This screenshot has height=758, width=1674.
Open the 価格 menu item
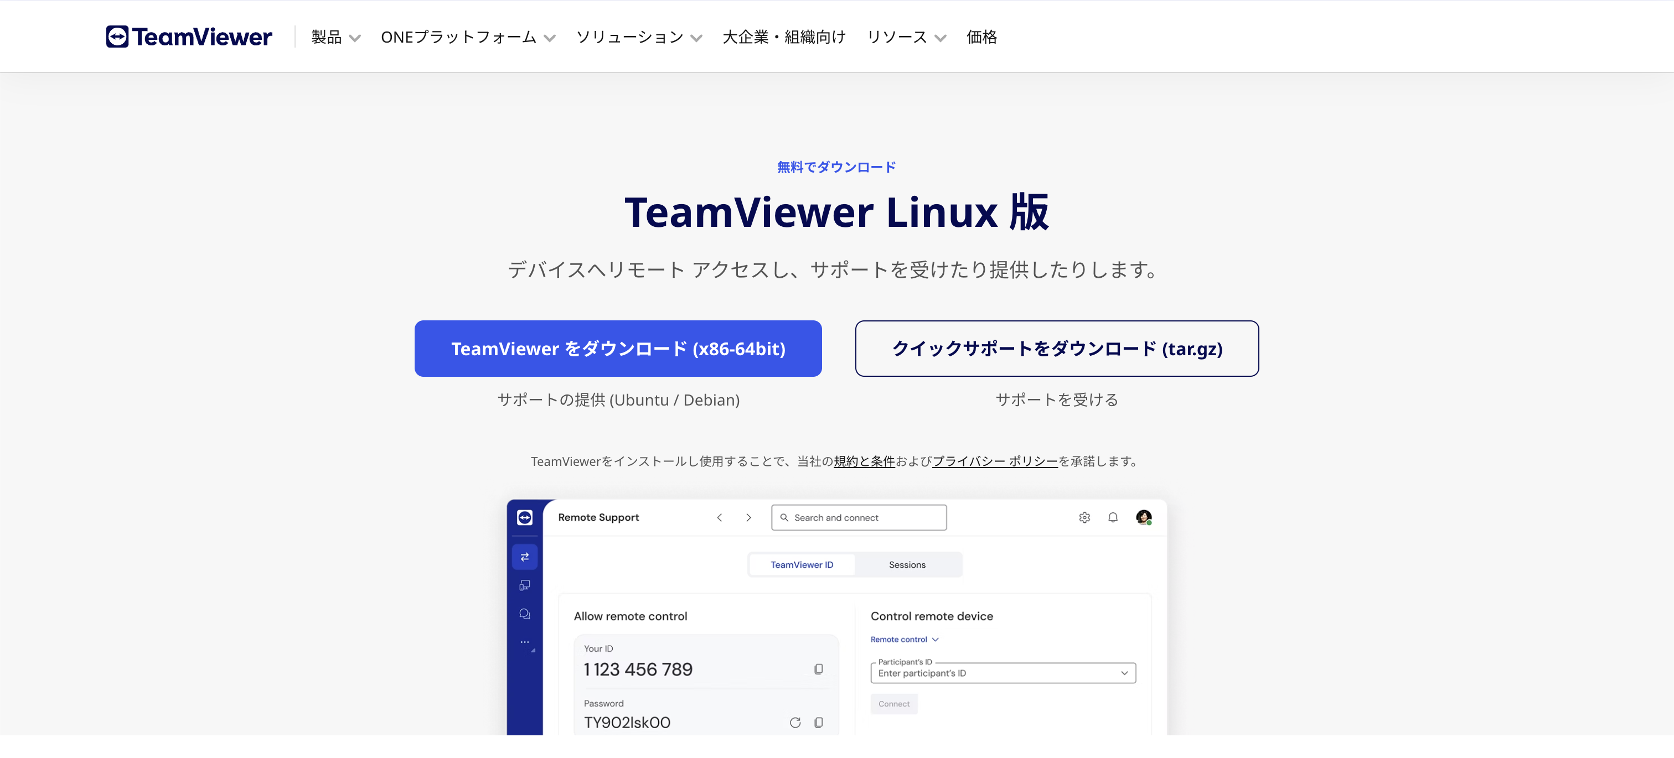[981, 37]
